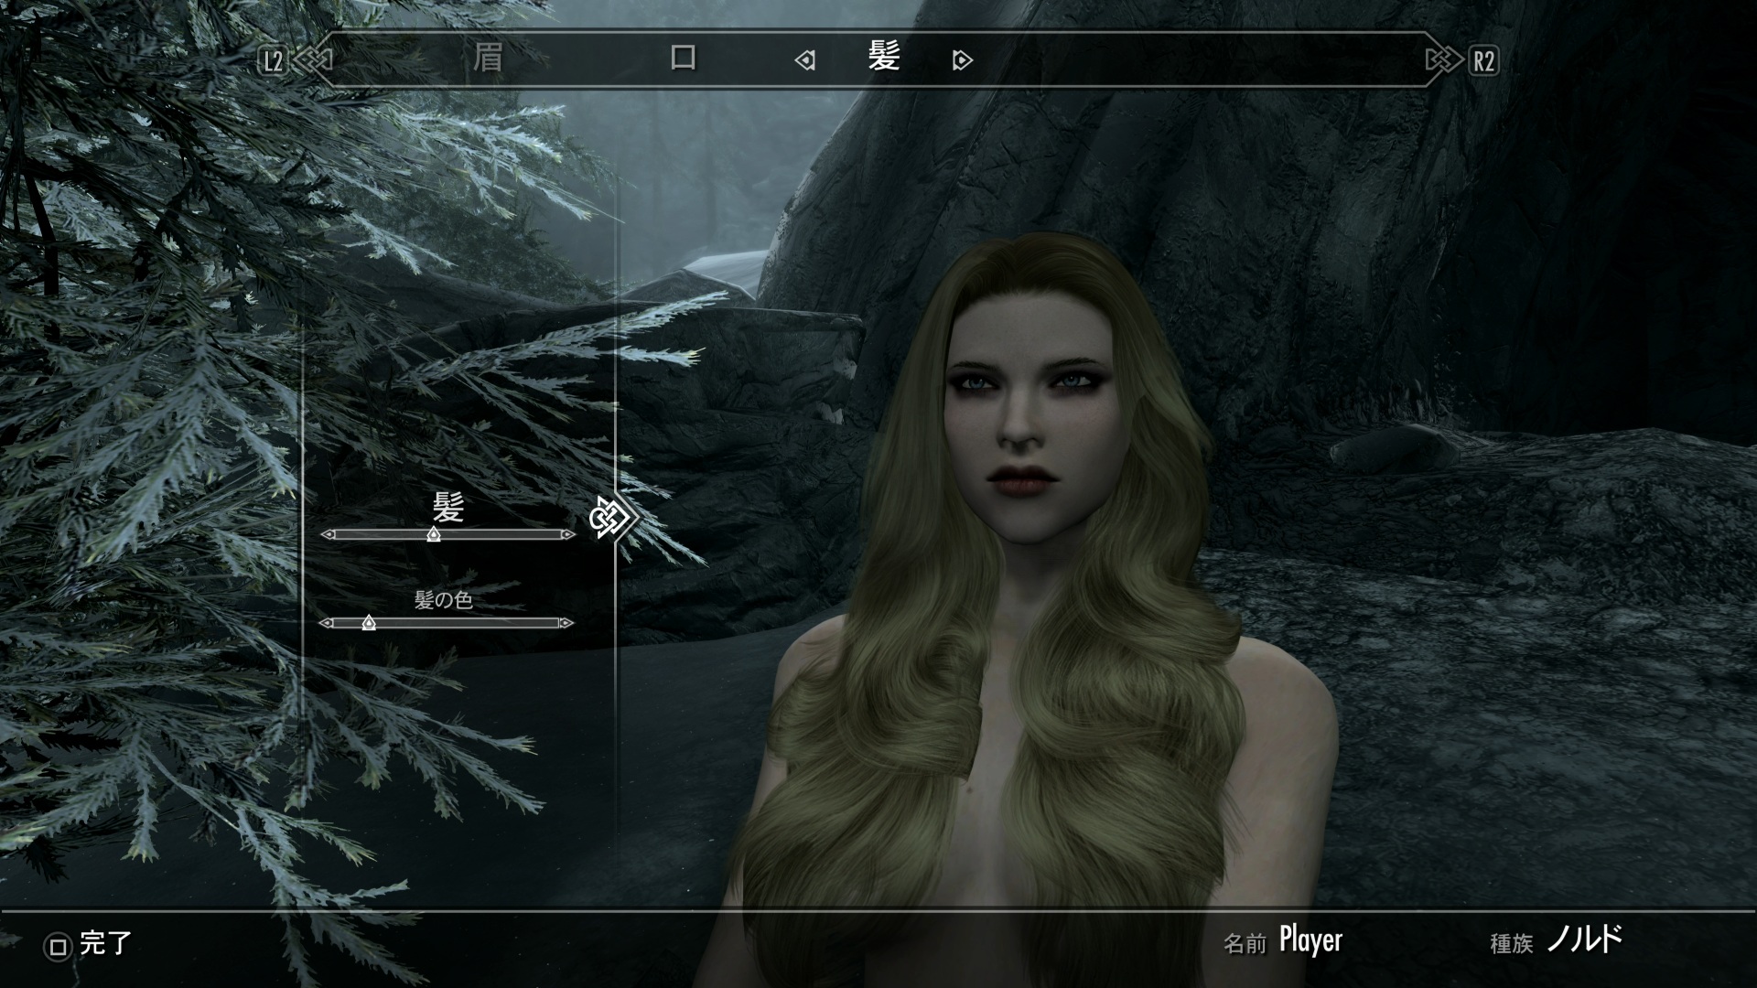Select the 髪 (hair) category tab
The width and height of the screenshot is (1757, 988).
[x=884, y=58]
